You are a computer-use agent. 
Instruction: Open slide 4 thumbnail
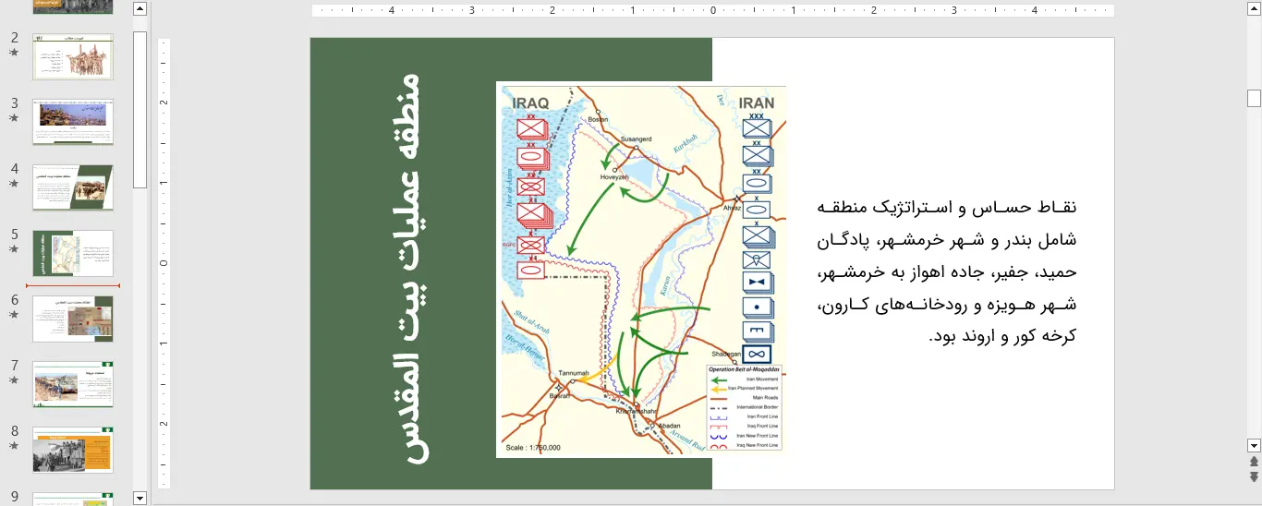[x=73, y=188]
